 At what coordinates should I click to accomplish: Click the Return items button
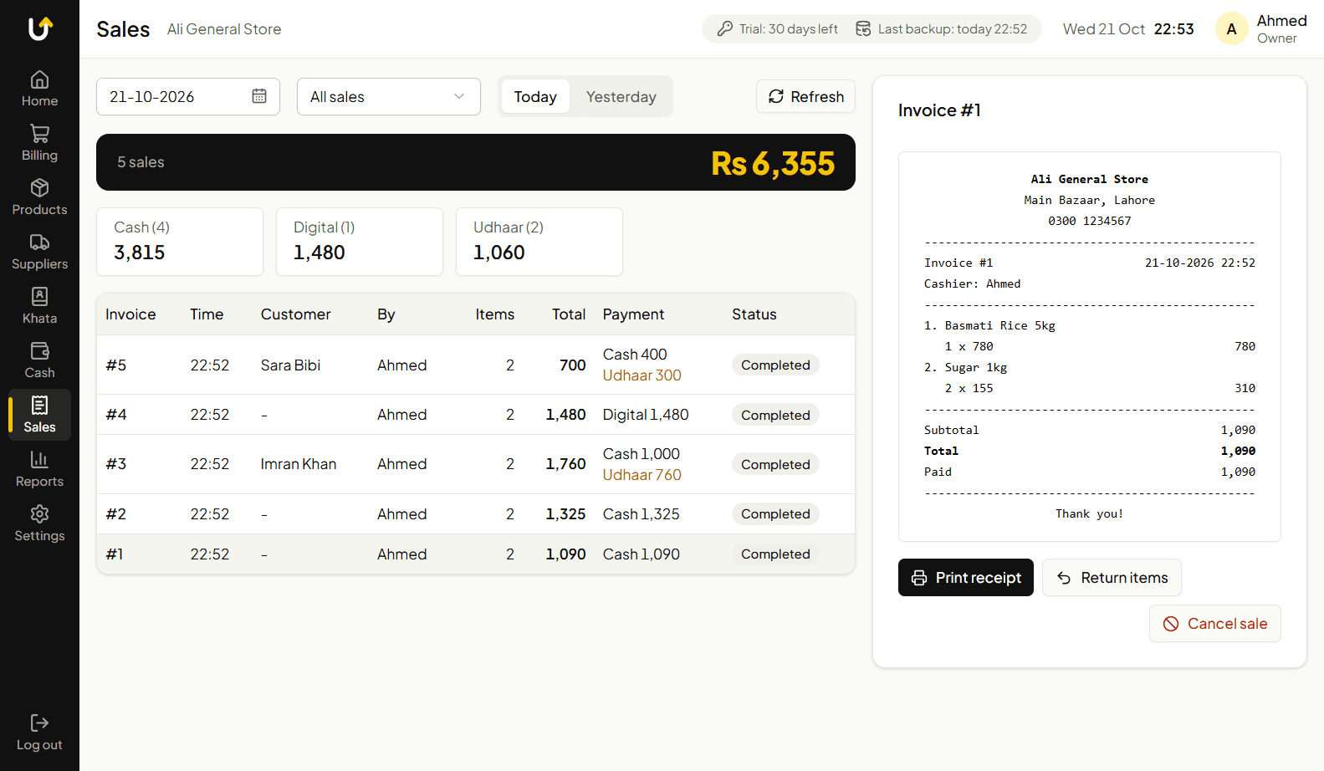[1112, 577]
